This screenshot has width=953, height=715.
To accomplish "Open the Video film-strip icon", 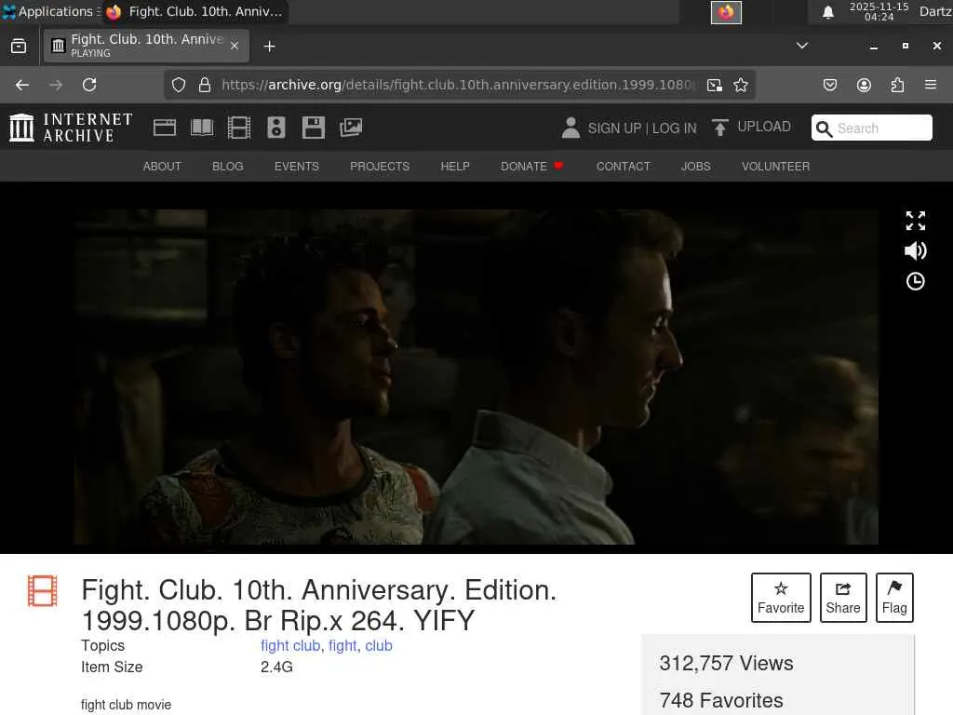I will 239,128.
